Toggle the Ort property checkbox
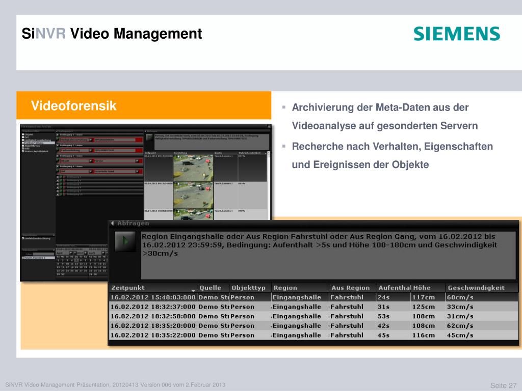522x391 pixels. (23, 137)
